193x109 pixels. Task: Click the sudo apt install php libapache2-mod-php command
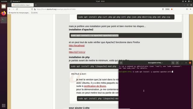pos(93,66)
